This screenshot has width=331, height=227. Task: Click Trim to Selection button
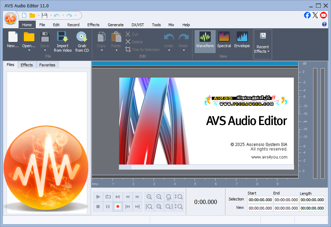142,50
